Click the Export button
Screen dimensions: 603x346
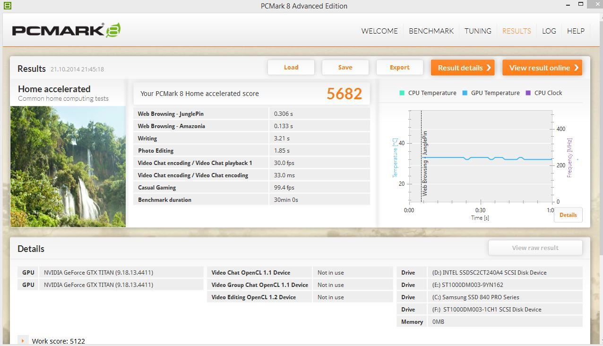(x=400, y=67)
